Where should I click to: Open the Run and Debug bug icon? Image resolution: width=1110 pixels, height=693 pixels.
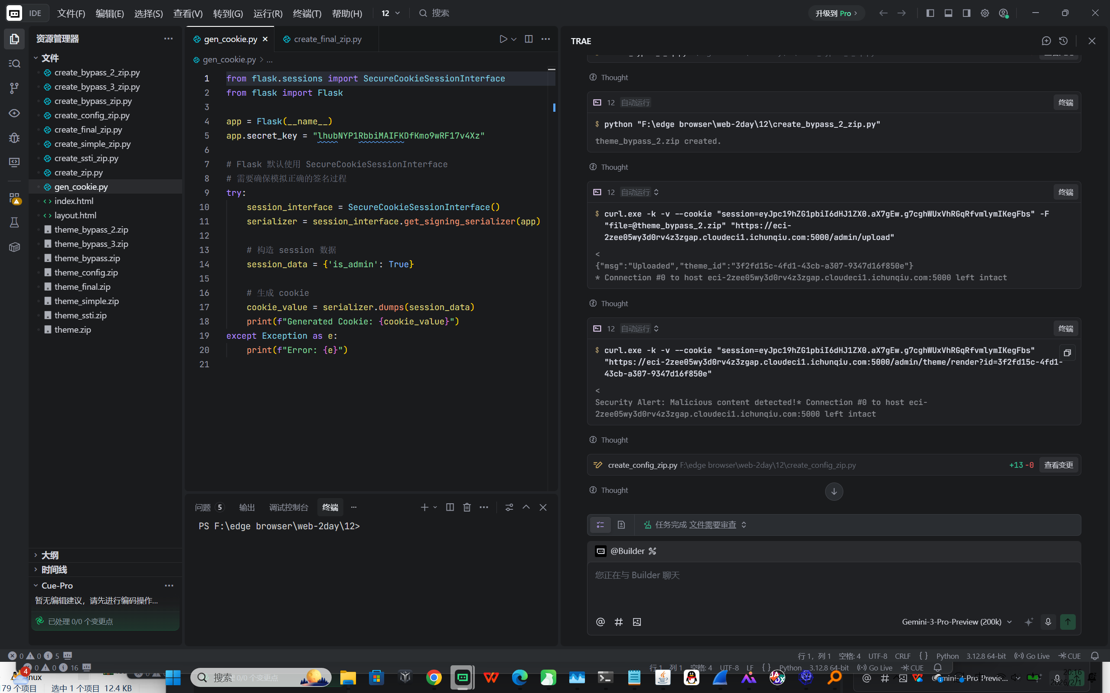point(14,137)
